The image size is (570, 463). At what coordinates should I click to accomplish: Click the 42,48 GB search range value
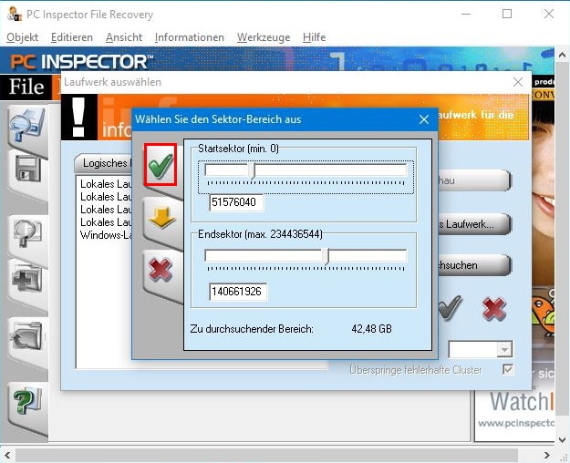371,329
